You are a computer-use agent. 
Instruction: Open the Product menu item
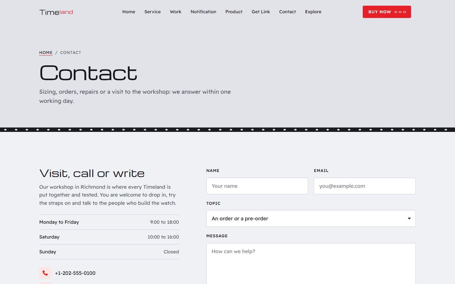pos(234,12)
